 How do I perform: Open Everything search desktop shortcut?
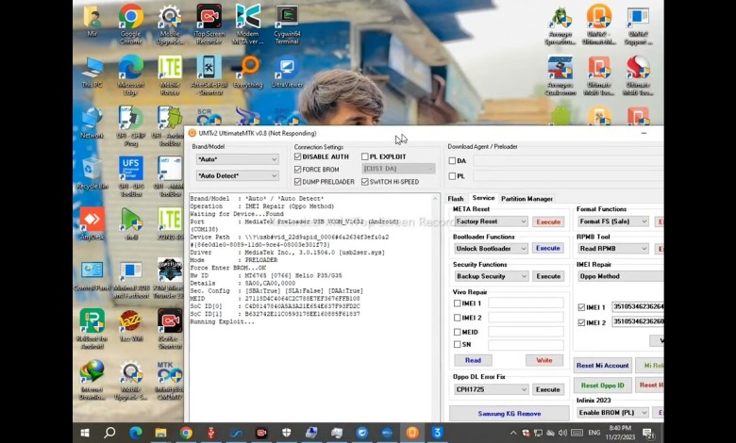pos(248,72)
